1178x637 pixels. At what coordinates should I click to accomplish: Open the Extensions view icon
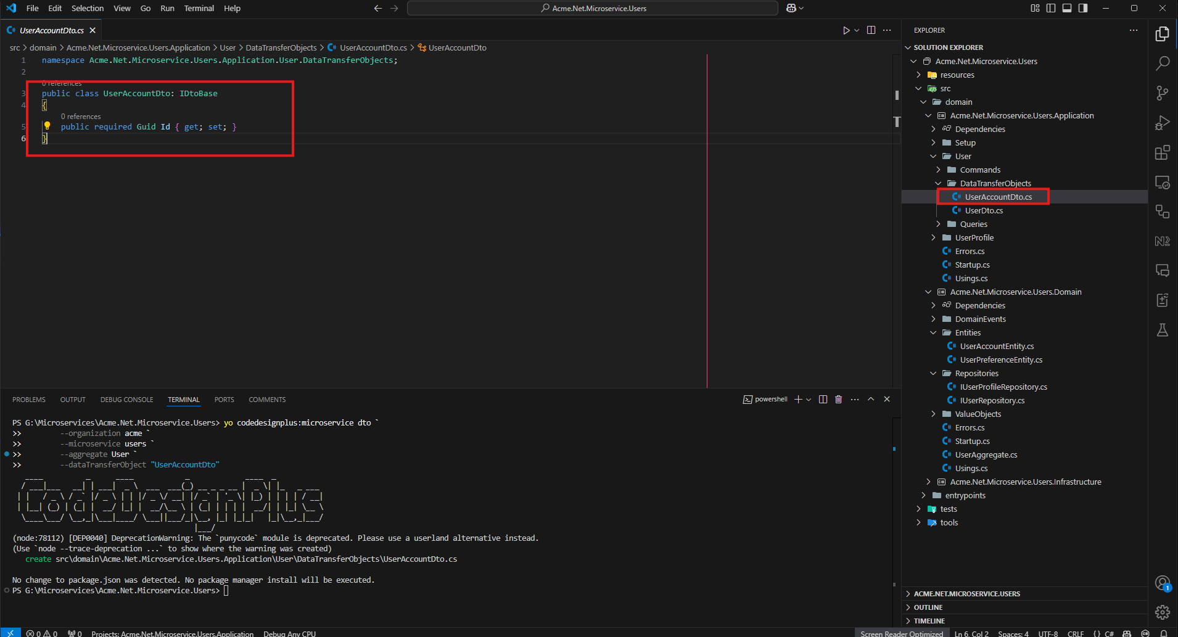(x=1163, y=152)
